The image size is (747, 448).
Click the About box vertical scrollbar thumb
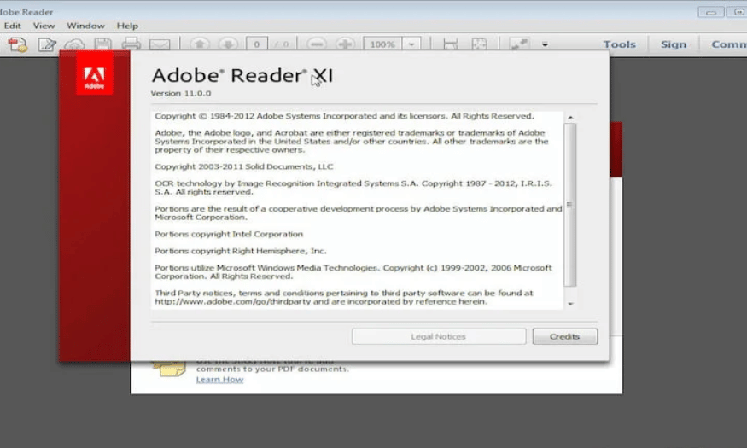(569, 205)
